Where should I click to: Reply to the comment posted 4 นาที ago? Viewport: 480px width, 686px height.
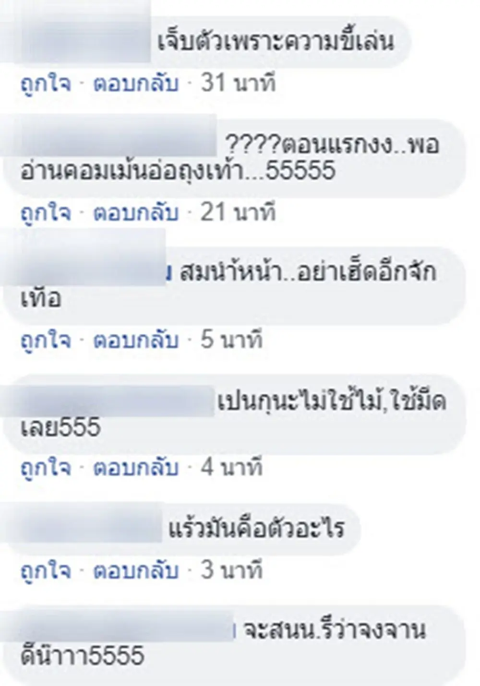(x=136, y=468)
